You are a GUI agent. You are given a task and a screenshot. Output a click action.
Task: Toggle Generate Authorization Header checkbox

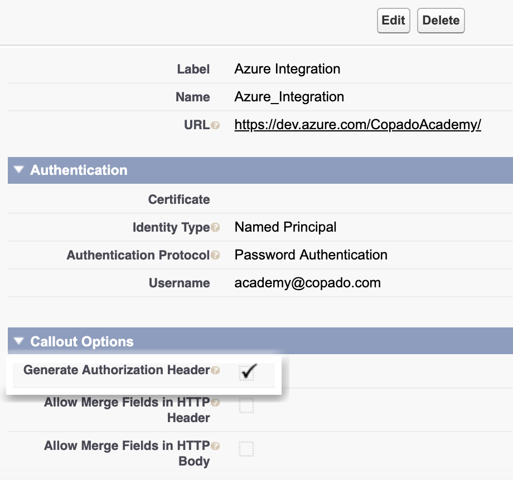(246, 373)
